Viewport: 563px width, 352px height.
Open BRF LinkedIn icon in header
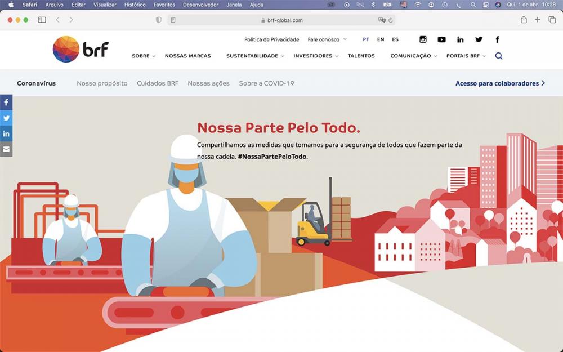pyautogui.click(x=461, y=39)
